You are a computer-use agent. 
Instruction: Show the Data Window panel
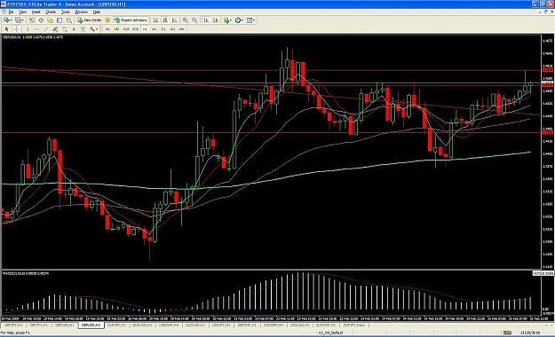tap(41, 20)
